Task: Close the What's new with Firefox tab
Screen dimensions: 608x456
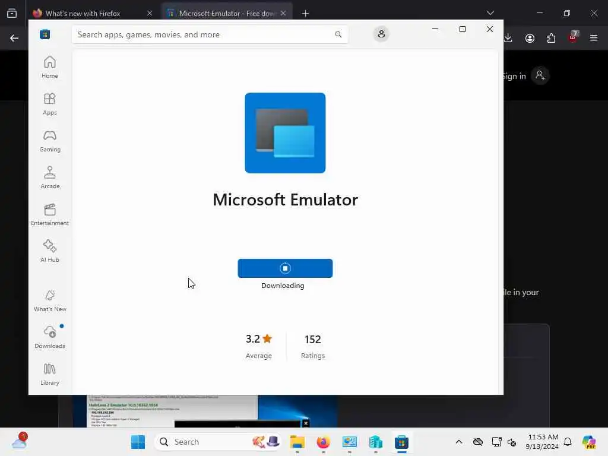Action: 150,14
